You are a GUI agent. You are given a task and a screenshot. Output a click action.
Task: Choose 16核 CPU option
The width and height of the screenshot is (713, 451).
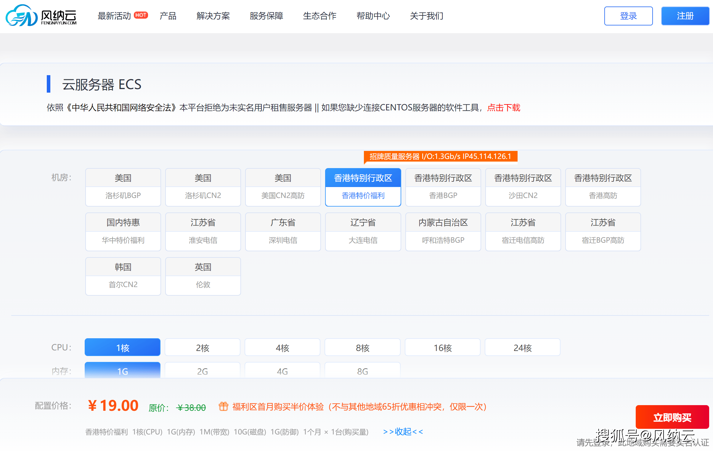(x=443, y=347)
